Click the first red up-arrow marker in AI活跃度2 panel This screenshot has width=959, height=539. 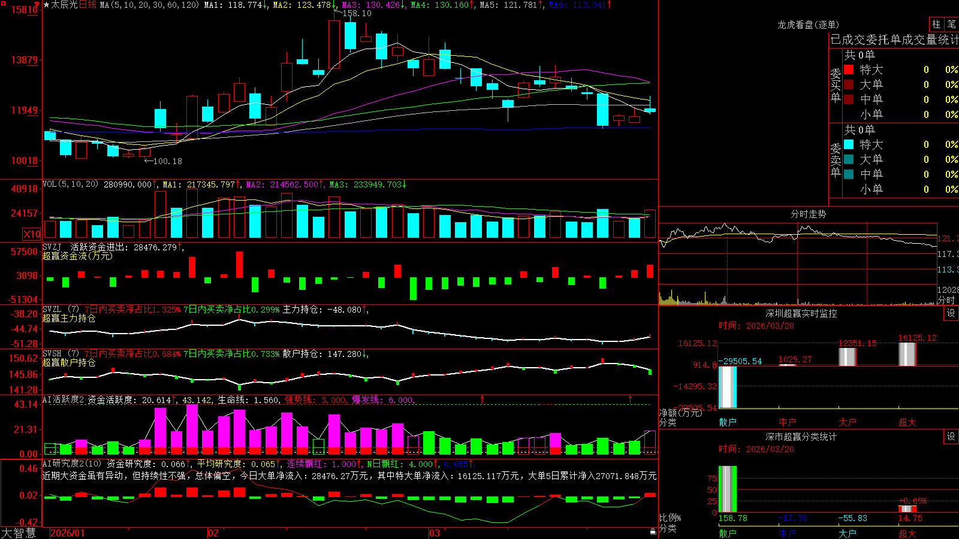coord(482,399)
